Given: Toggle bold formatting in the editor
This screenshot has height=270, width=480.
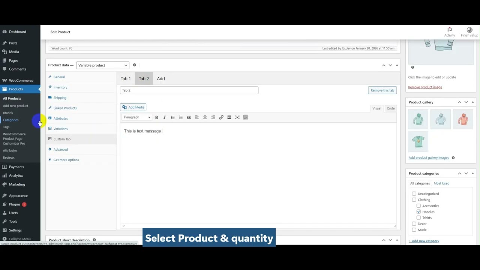Looking at the screenshot, I should 156,117.
